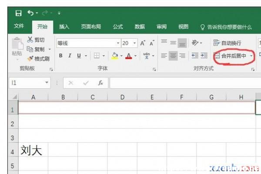Toggle Bold formatting
The width and height of the screenshot is (261, 174).
pyautogui.click(x=61, y=55)
